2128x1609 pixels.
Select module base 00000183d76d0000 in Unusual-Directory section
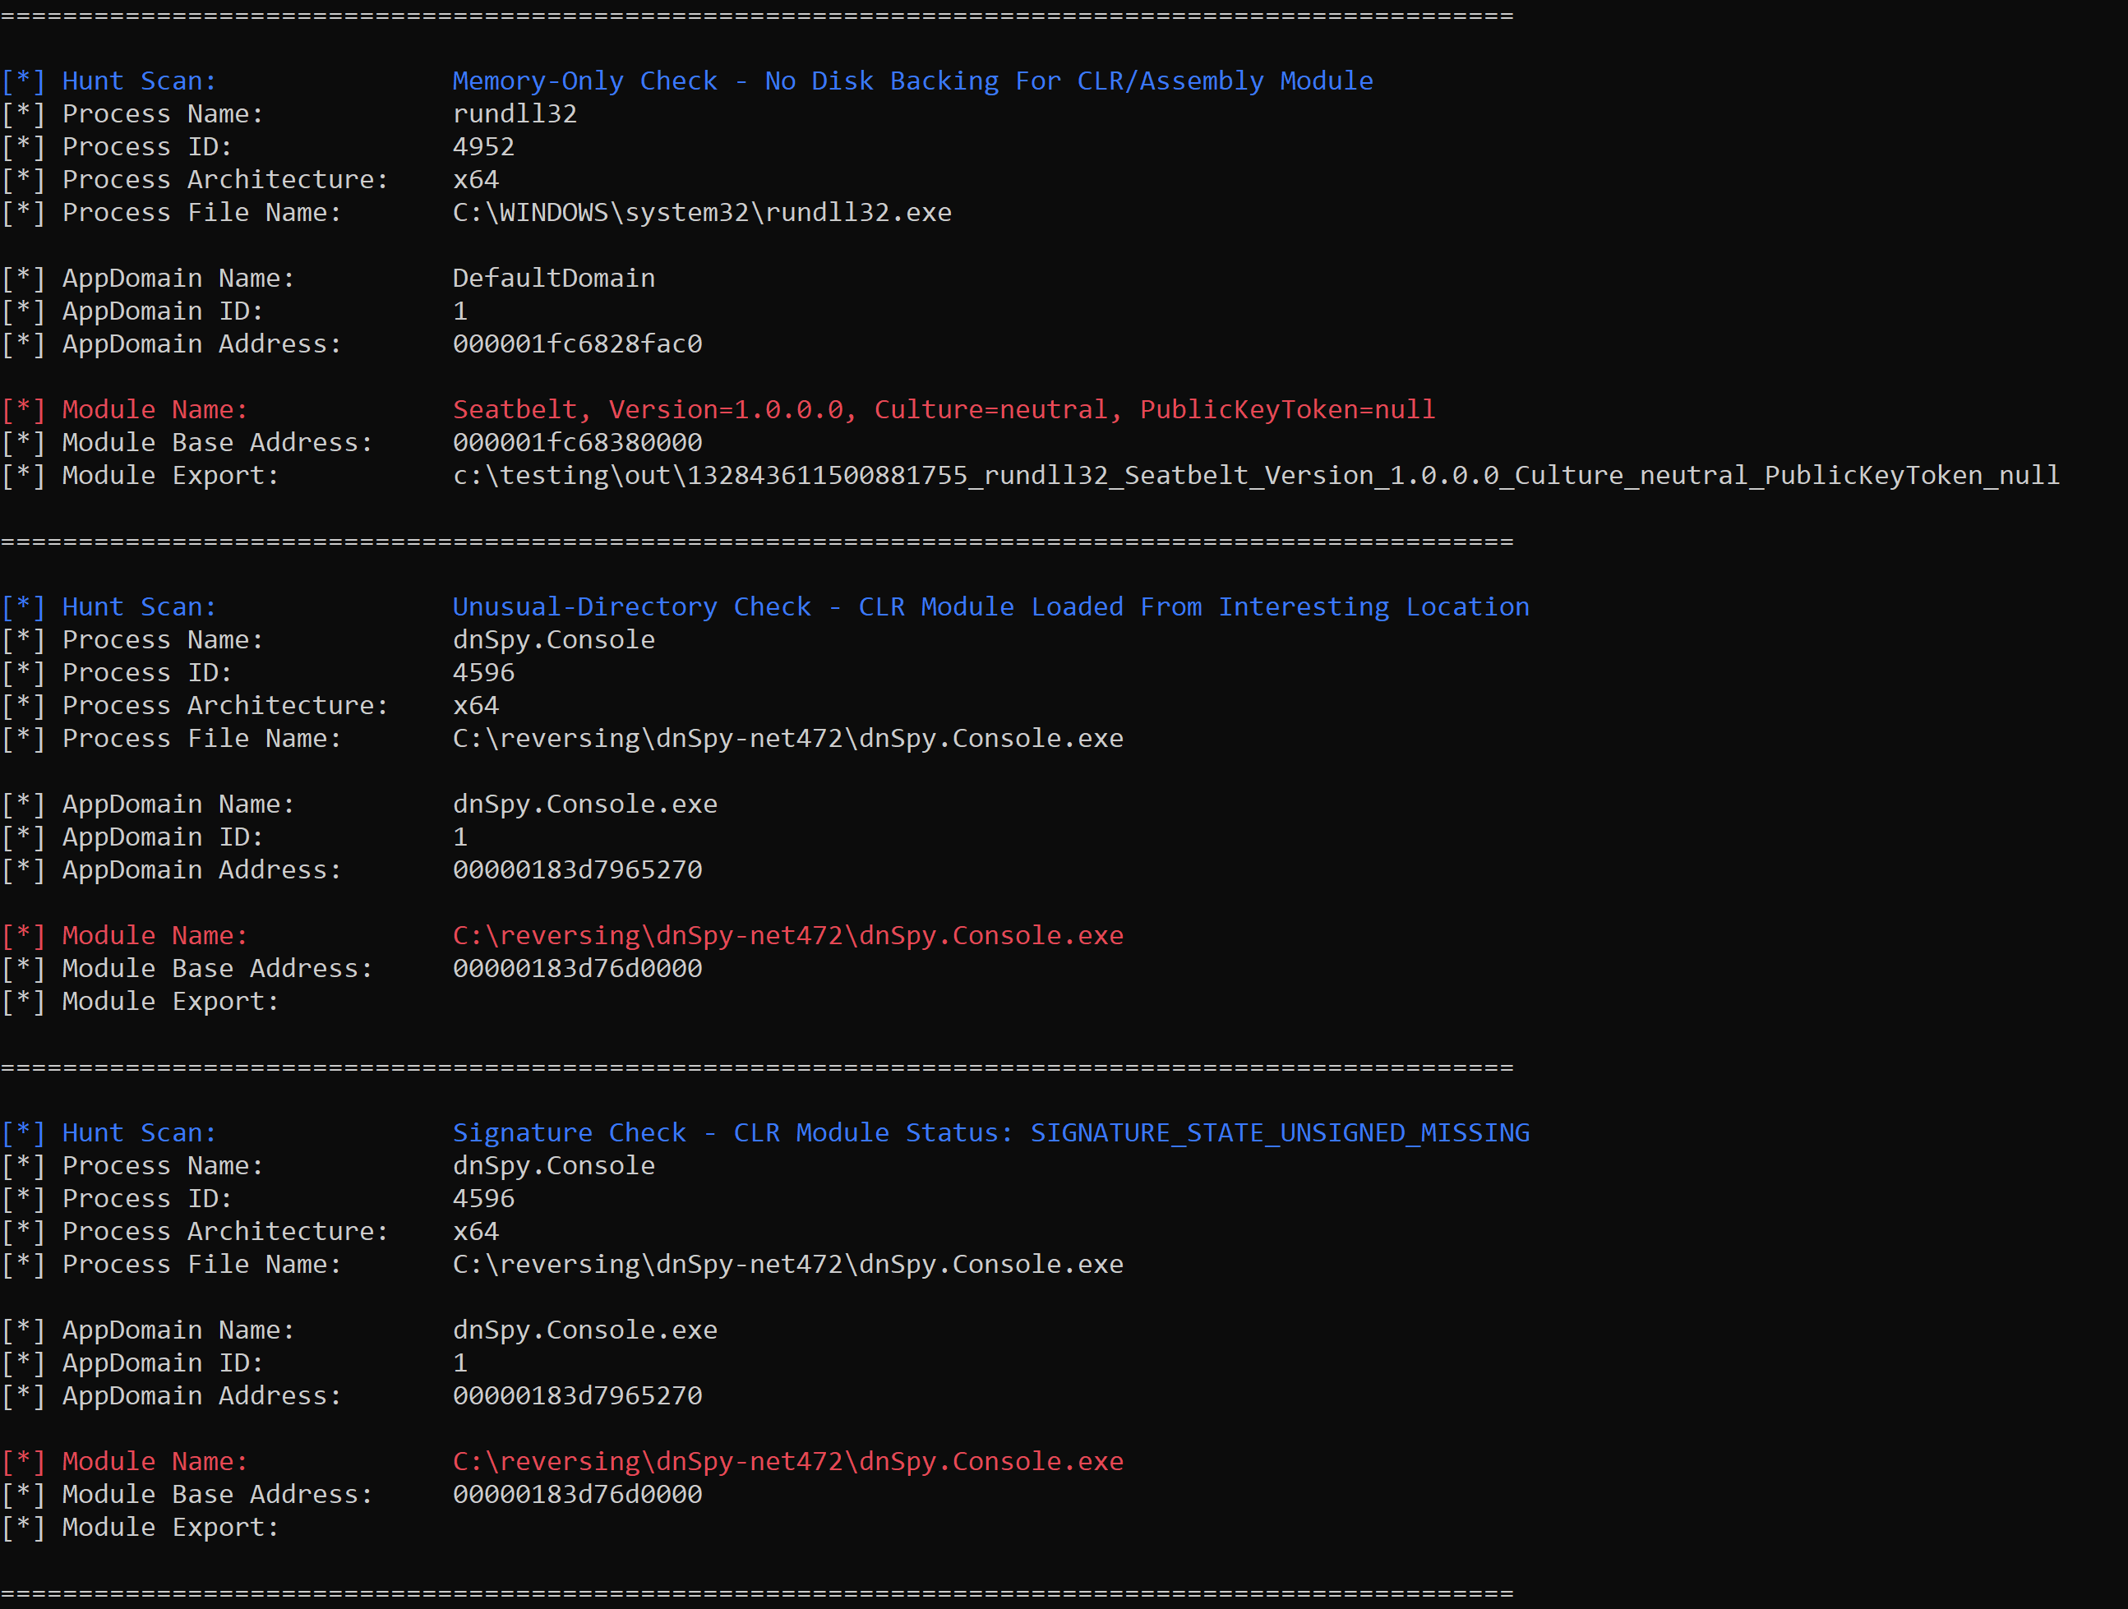577,969
